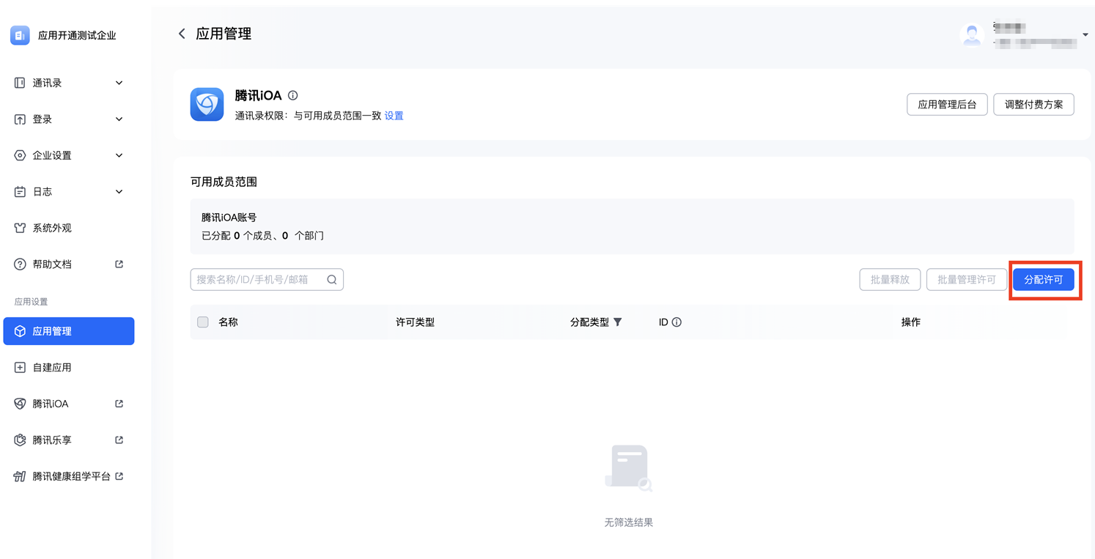
Task: Expand the 日志 menu chevron
Action: pos(119,192)
